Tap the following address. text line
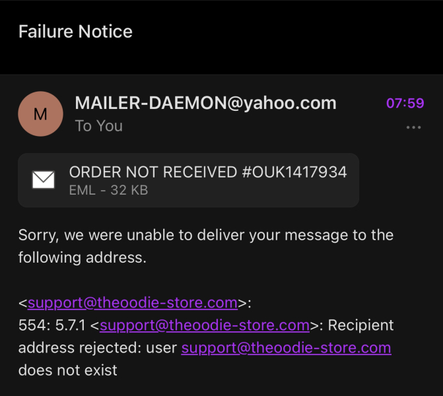 click(82, 257)
